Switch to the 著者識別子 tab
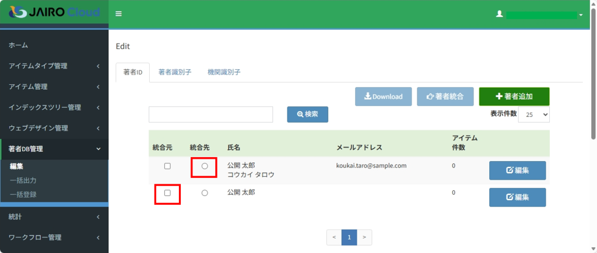 pyautogui.click(x=175, y=73)
